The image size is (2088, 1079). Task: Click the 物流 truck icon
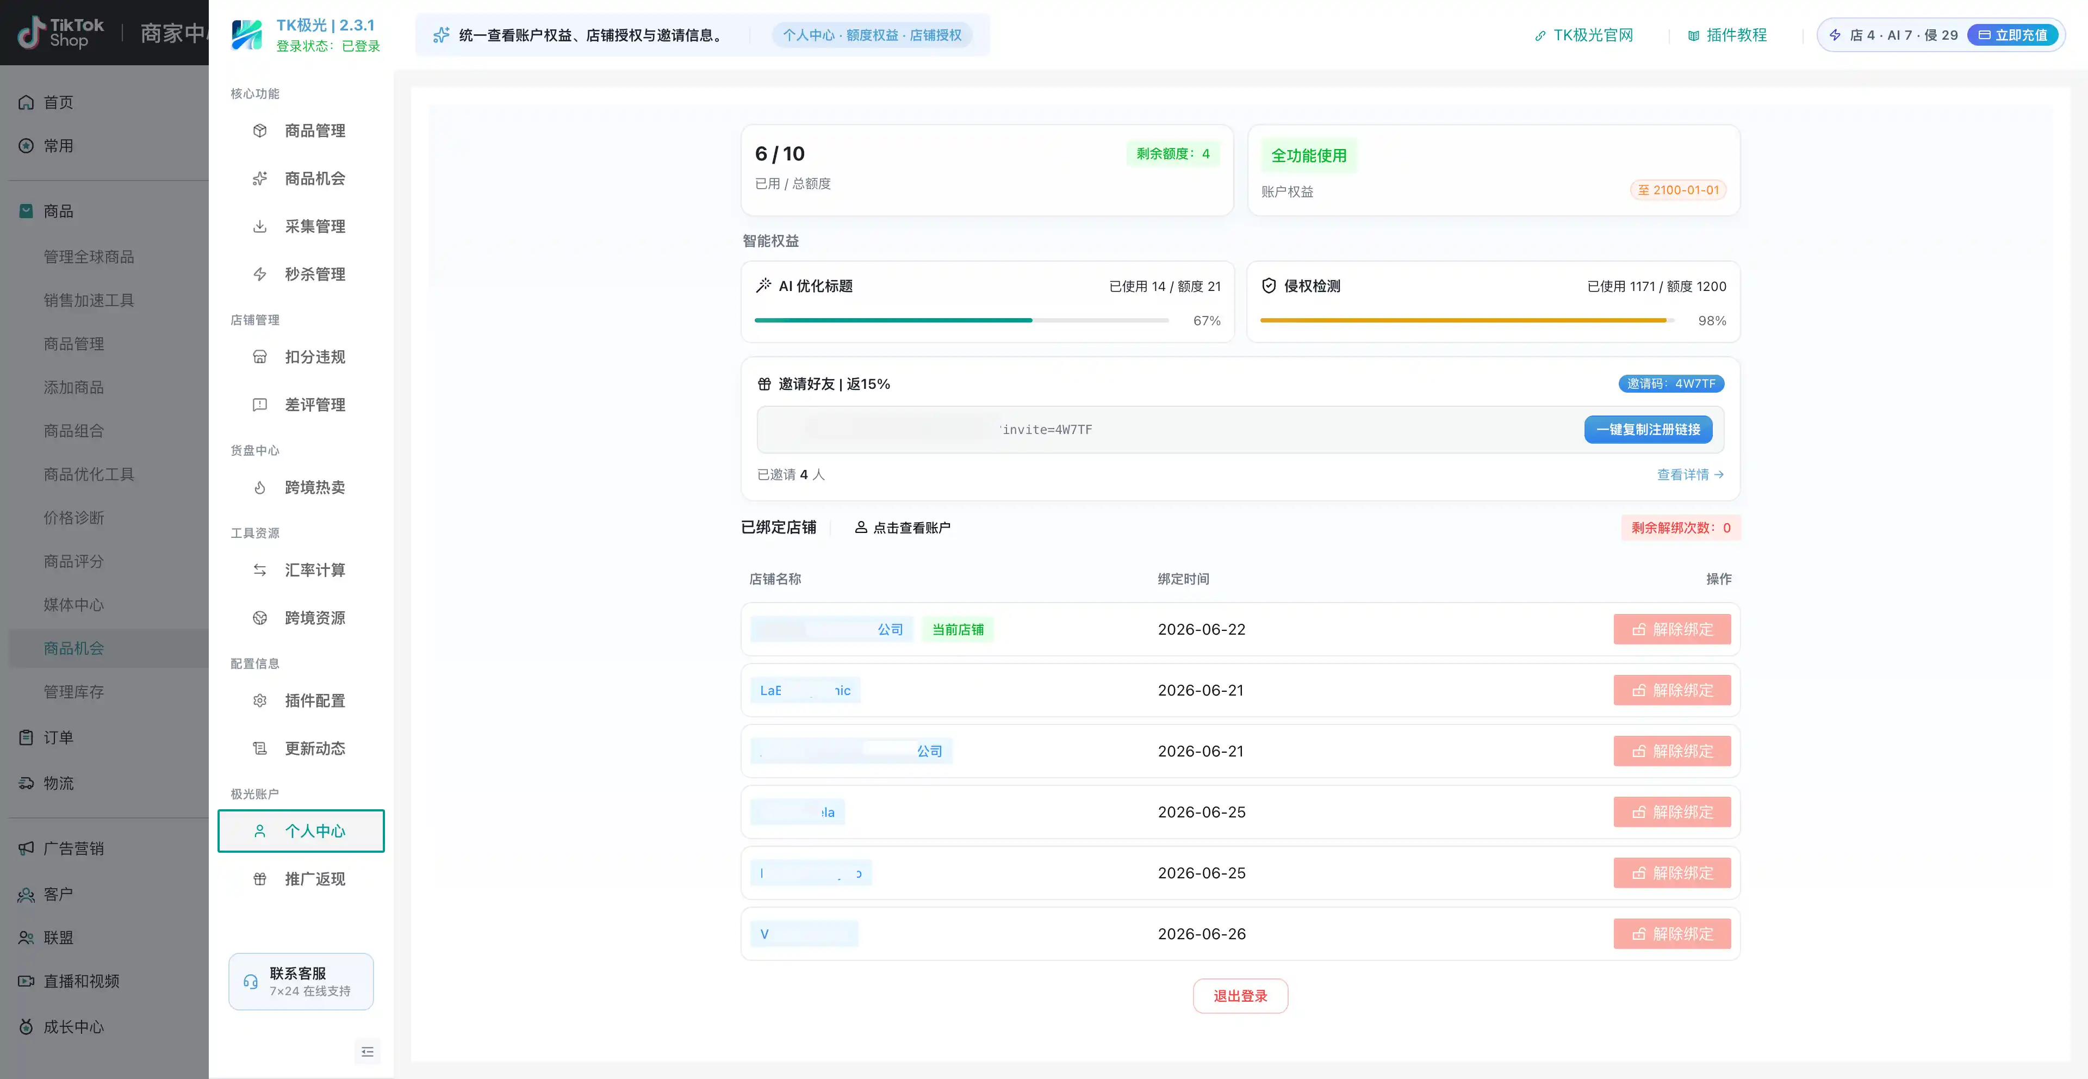click(x=26, y=783)
